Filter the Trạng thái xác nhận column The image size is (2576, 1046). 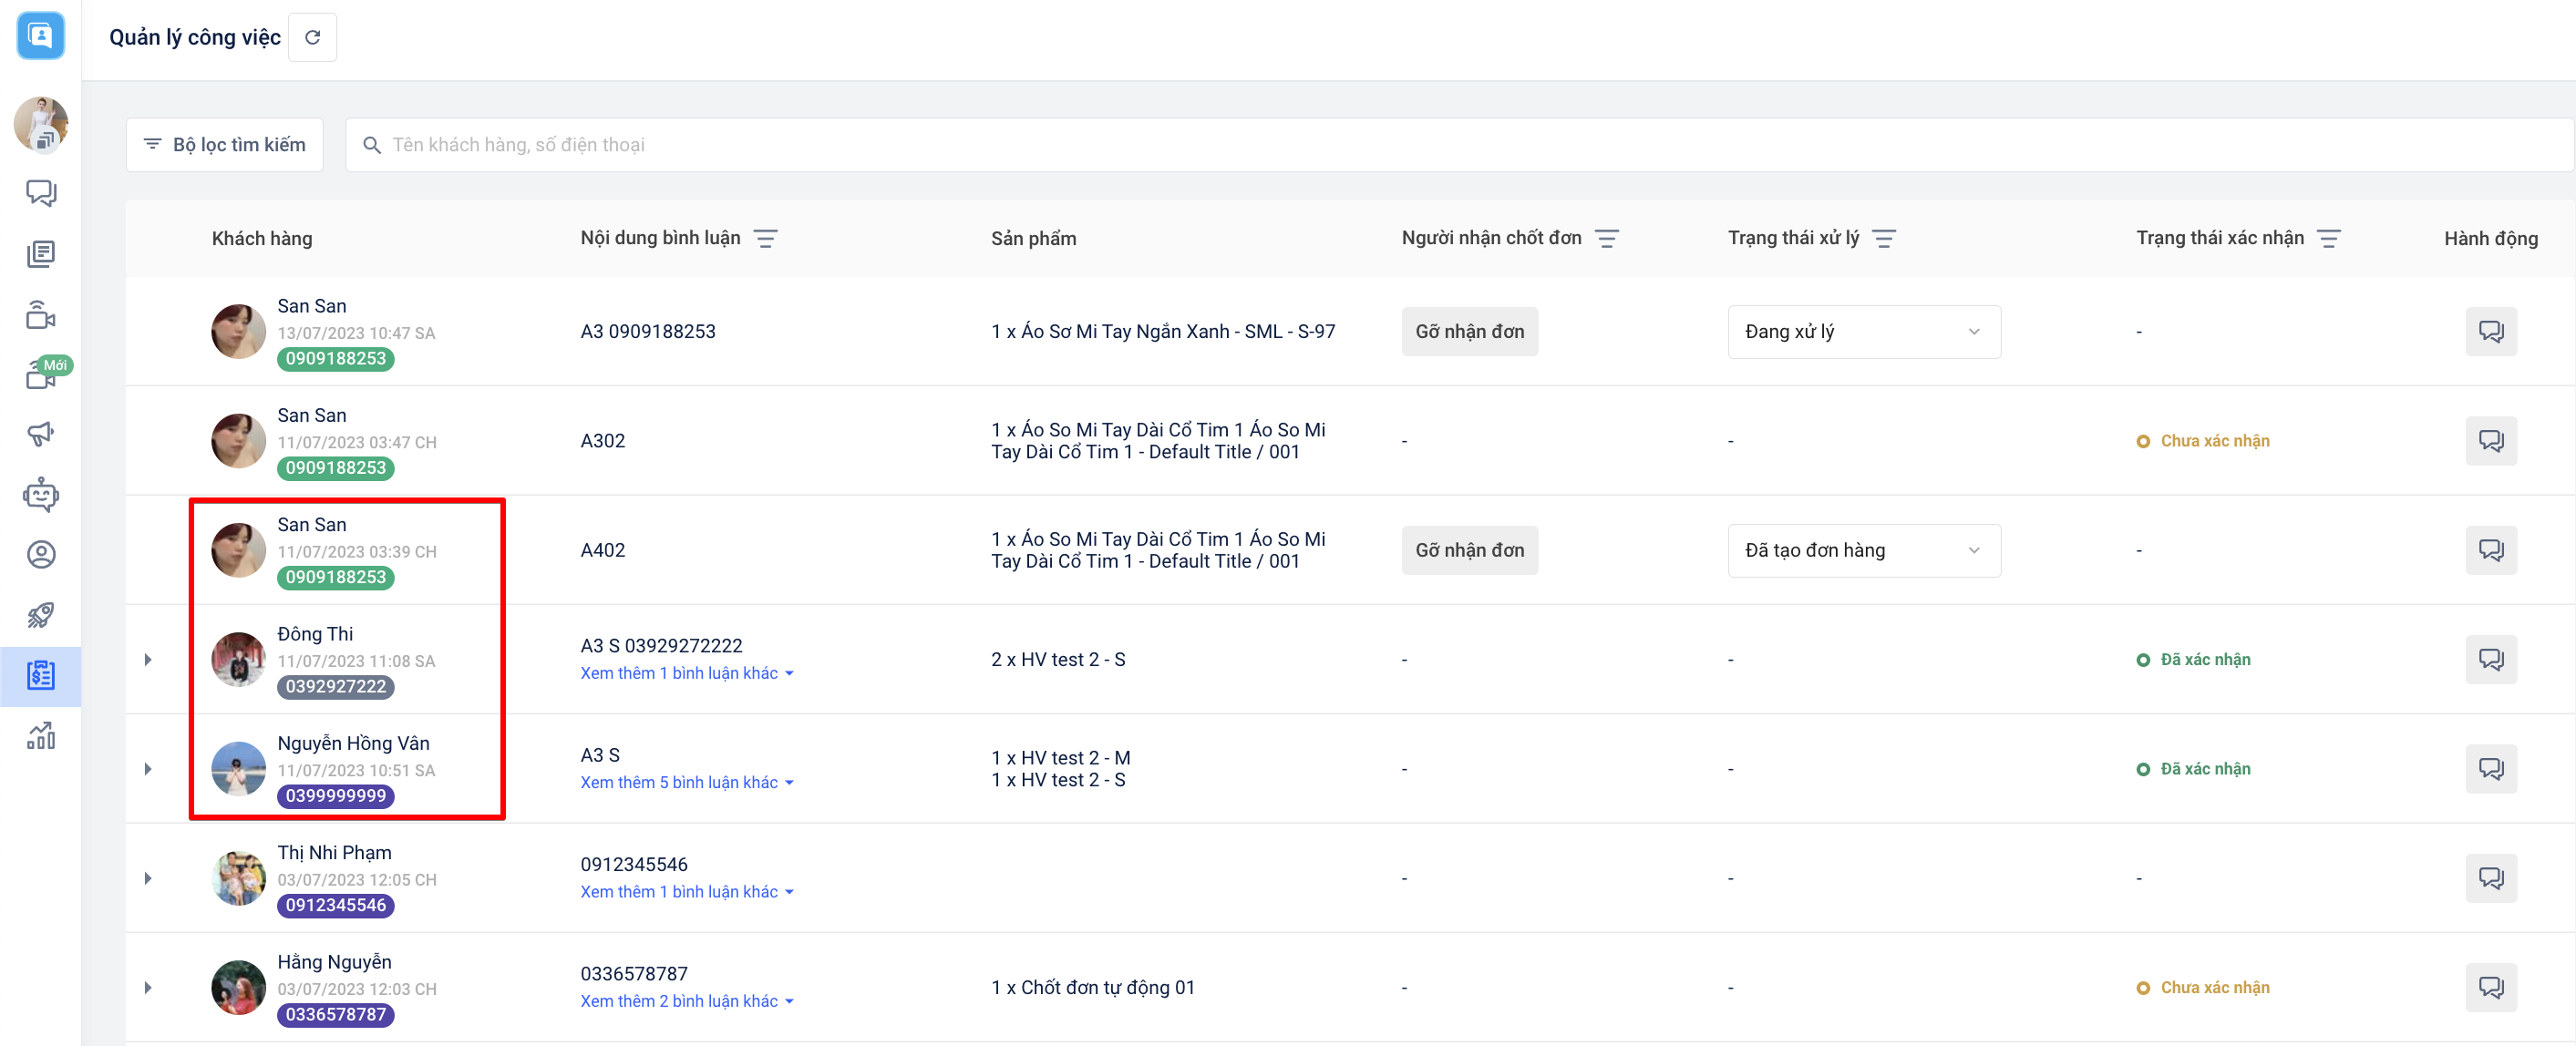click(x=2328, y=238)
